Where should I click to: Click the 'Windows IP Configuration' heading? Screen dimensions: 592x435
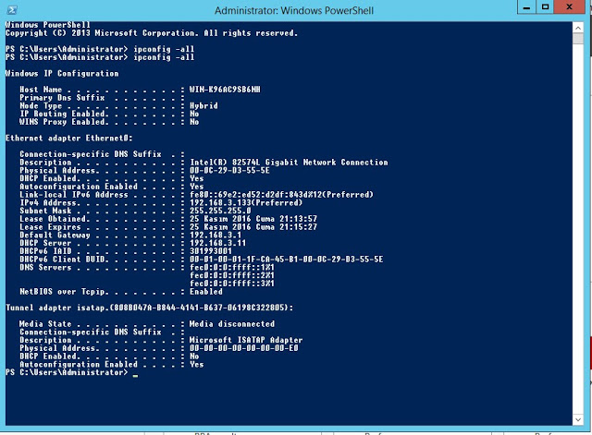[x=61, y=72]
